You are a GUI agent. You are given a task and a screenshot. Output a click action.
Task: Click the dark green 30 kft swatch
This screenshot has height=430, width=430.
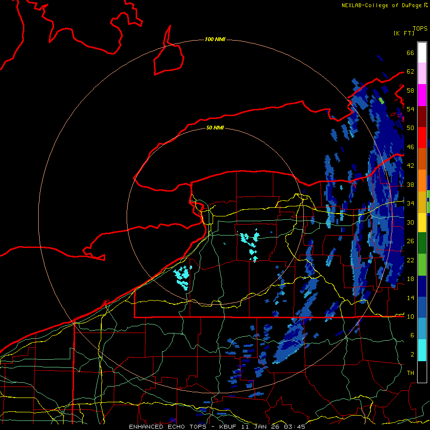[x=422, y=243]
